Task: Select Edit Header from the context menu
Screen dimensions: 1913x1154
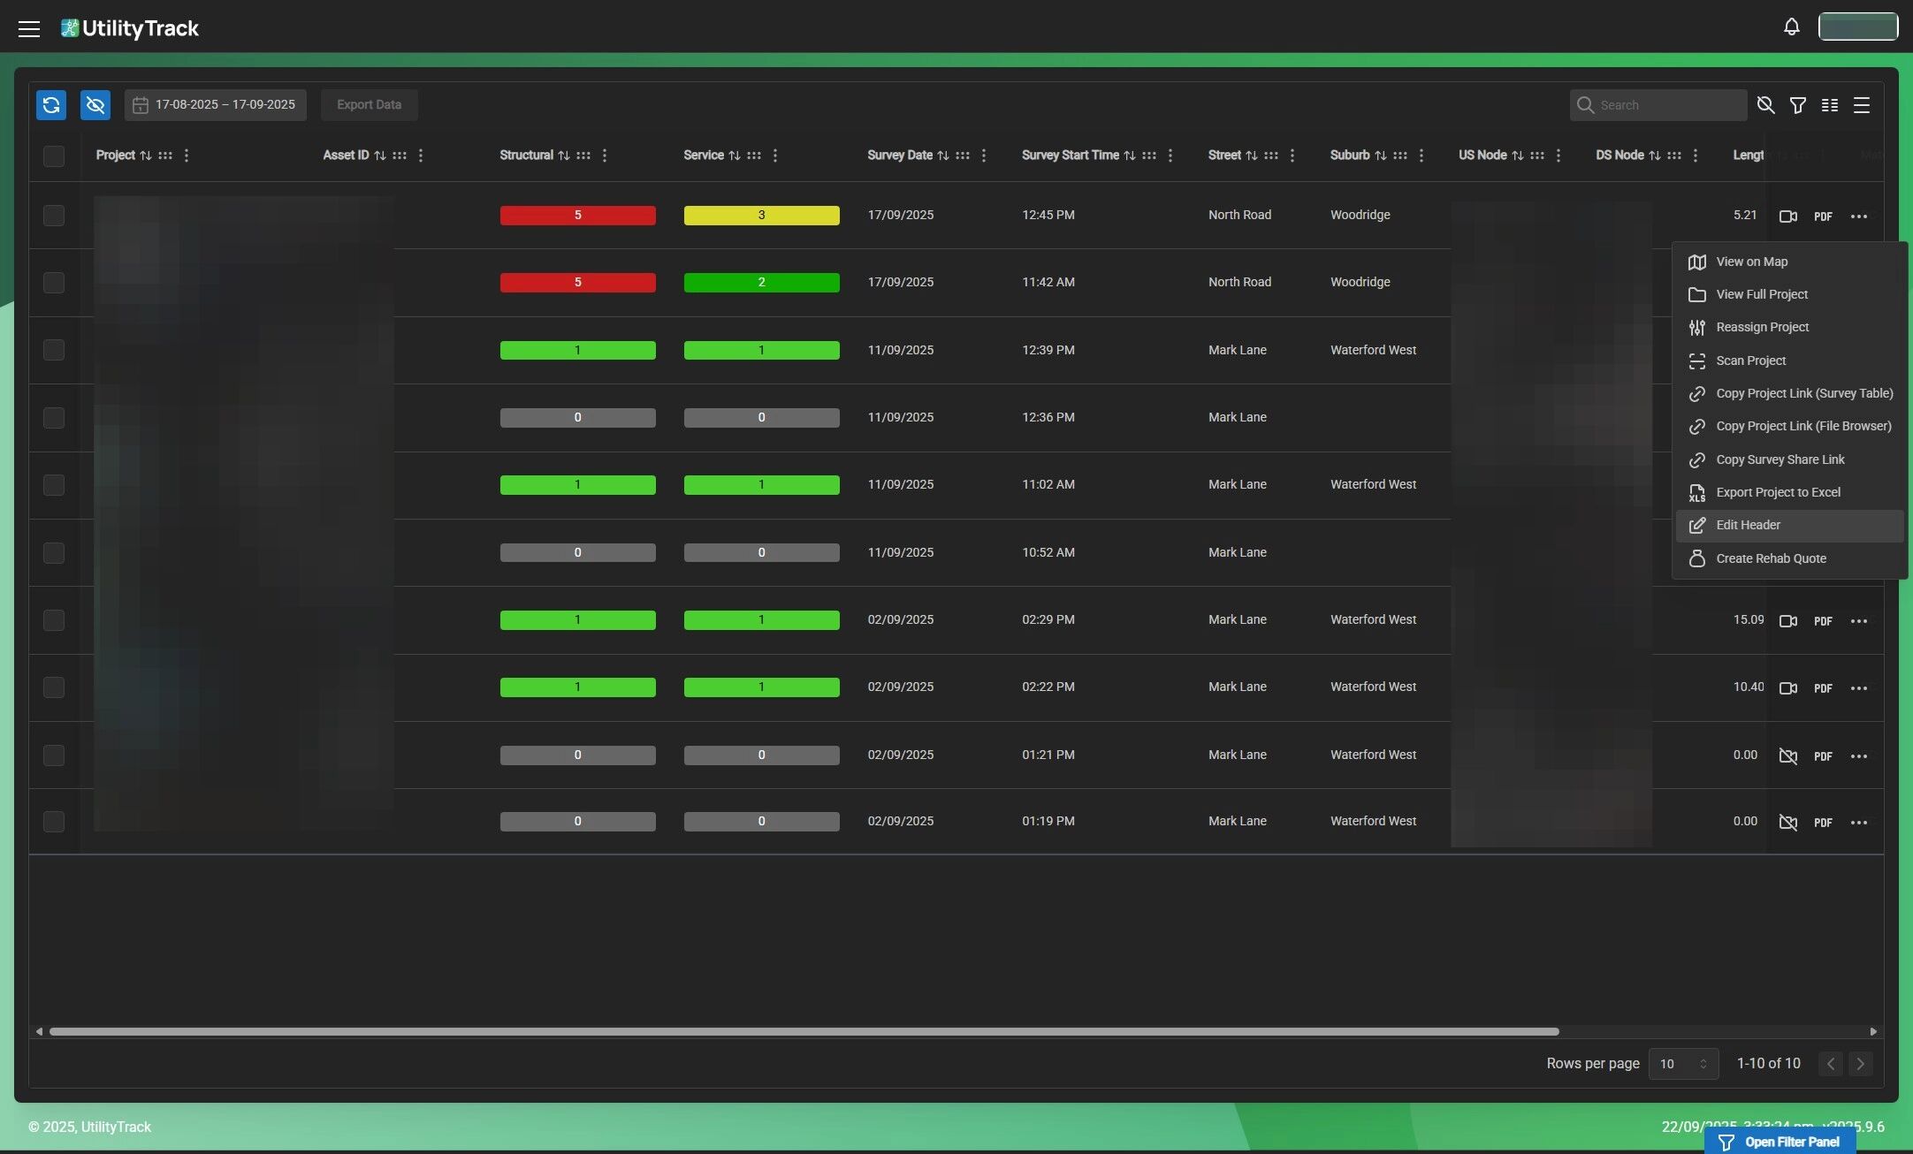Action: pyautogui.click(x=1748, y=526)
